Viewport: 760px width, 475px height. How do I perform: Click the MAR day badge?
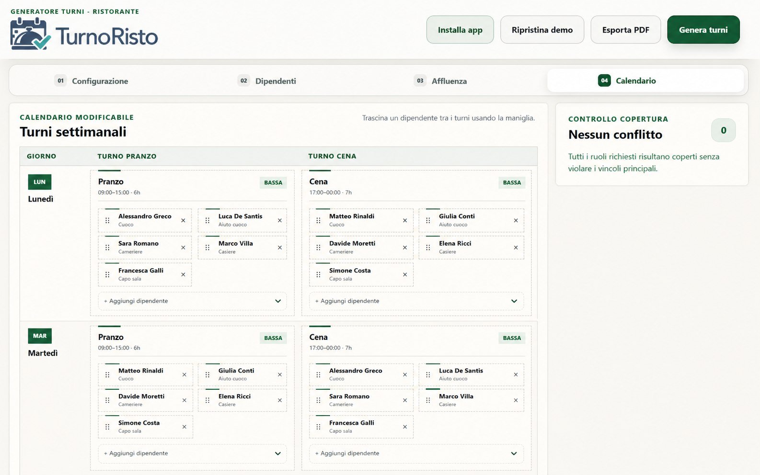[x=40, y=336]
